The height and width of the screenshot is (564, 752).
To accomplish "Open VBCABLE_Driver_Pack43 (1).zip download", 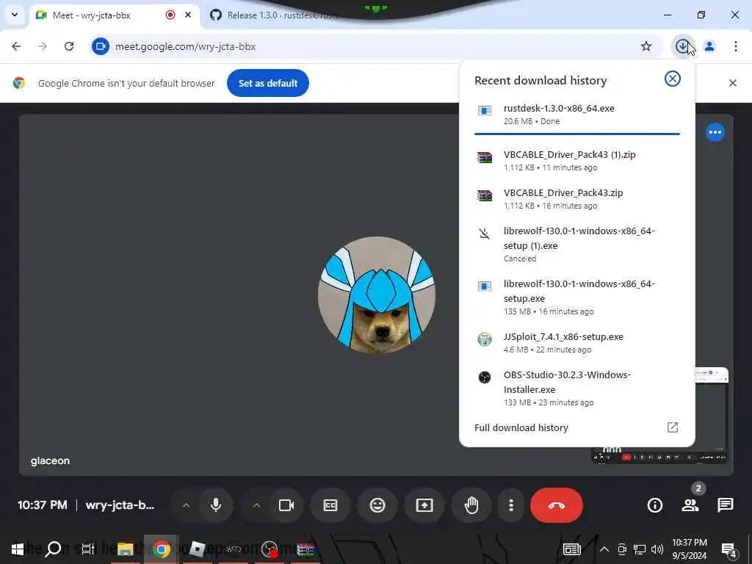I will [577, 160].
